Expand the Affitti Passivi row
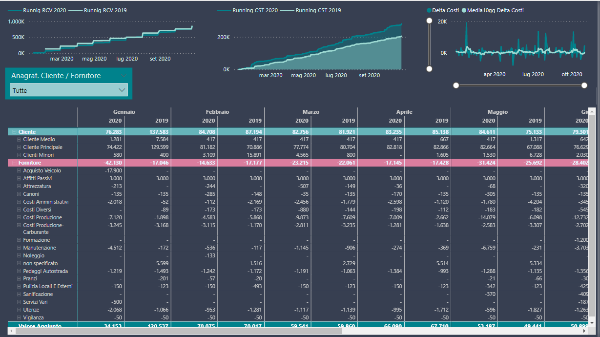The height and width of the screenshot is (337, 600). (19, 178)
